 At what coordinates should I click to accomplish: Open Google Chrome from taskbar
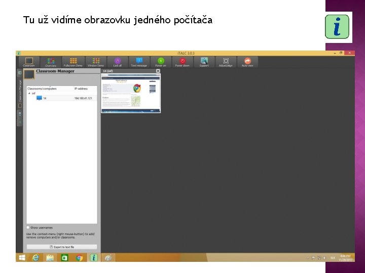(x=79, y=258)
